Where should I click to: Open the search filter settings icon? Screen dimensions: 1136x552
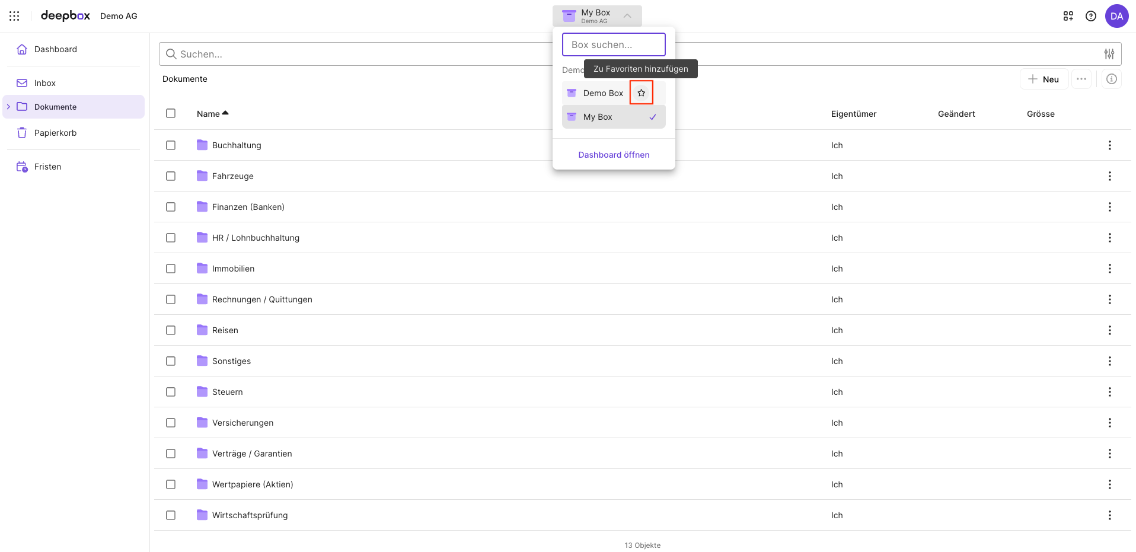click(1109, 54)
